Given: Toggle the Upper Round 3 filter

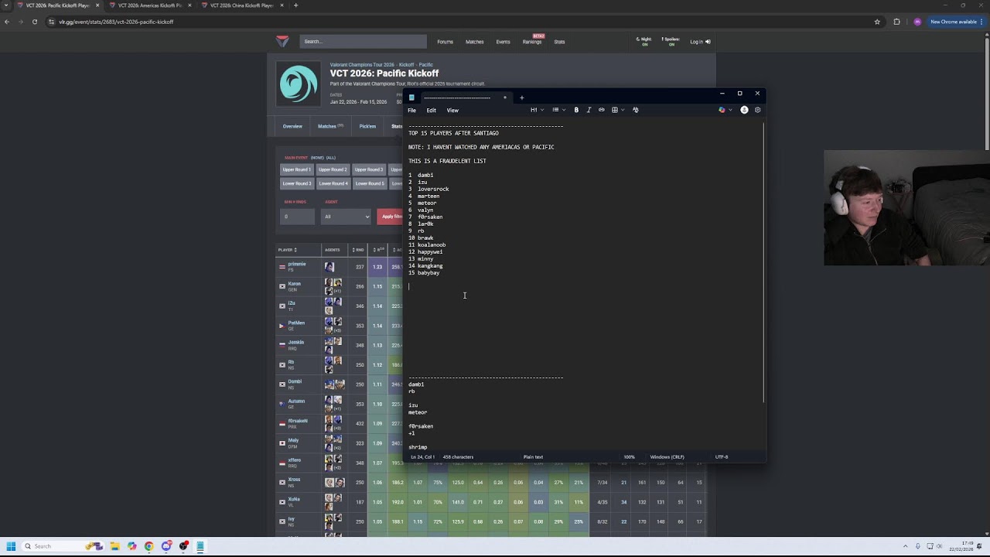Looking at the screenshot, I should coord(369,169).
